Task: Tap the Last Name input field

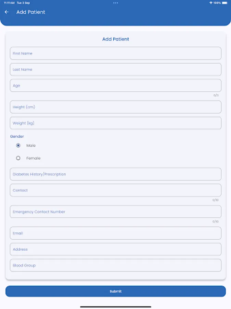Action: pos(115,69)
